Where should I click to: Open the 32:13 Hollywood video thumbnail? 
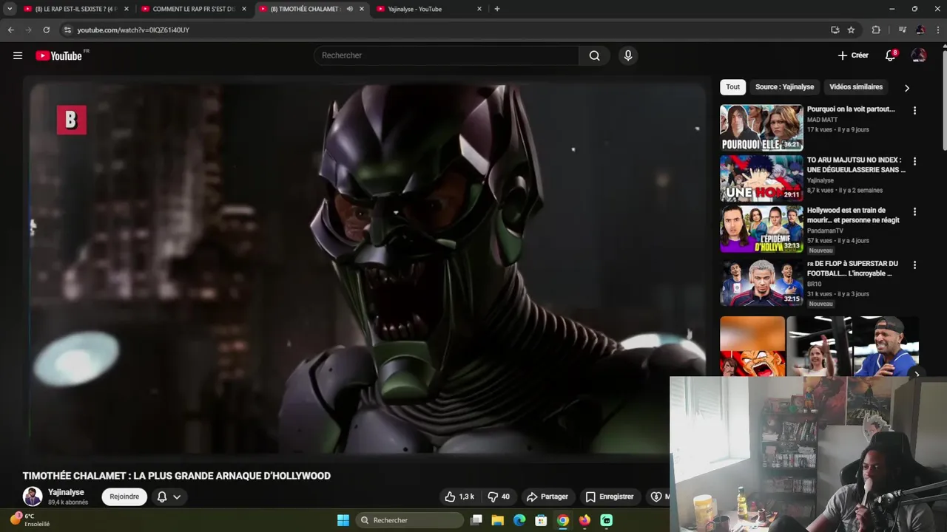pyautogui.click(x=761, y=229)
